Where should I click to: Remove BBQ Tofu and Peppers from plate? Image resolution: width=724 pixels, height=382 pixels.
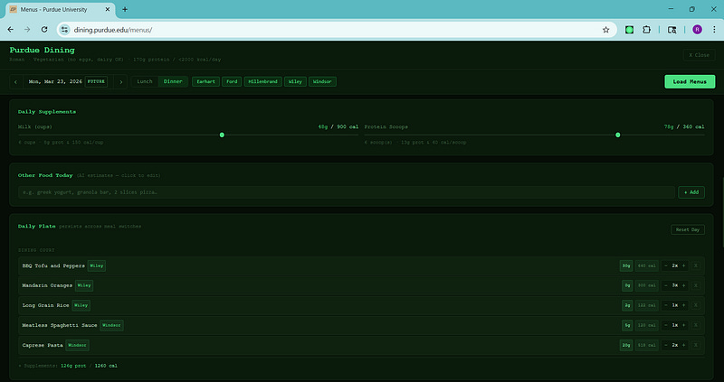coord(696,266)
